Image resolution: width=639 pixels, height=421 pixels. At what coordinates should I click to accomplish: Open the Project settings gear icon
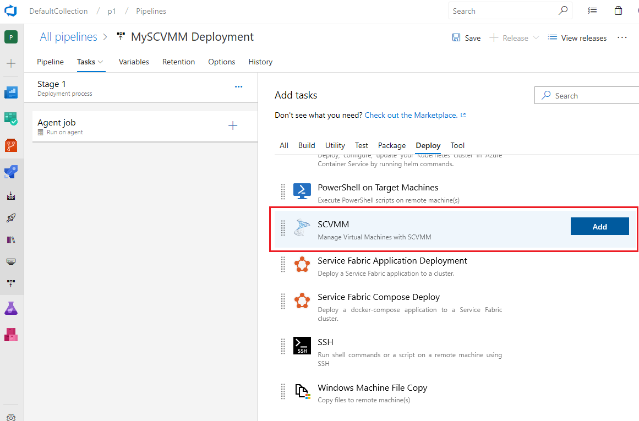point(11,417)
